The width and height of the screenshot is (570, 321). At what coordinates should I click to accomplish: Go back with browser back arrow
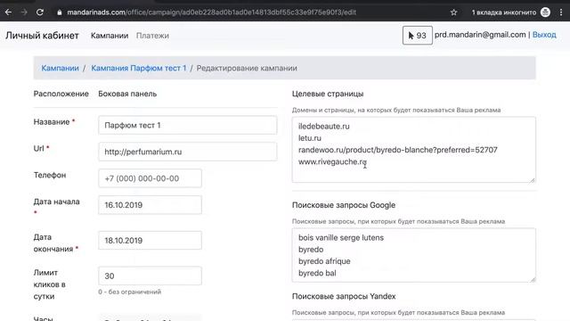point(8,12)
